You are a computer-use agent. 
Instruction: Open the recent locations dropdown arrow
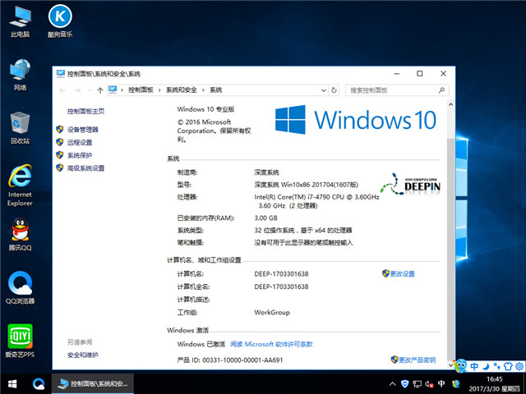[90, 90]
